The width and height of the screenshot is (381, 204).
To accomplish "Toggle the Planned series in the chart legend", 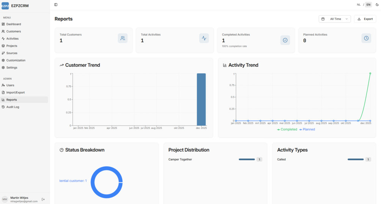I will (307, 129).
